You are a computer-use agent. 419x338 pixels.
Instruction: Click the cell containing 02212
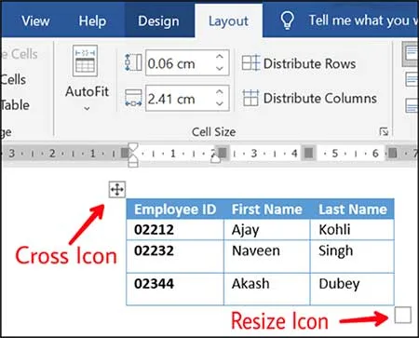pos(175,230)
